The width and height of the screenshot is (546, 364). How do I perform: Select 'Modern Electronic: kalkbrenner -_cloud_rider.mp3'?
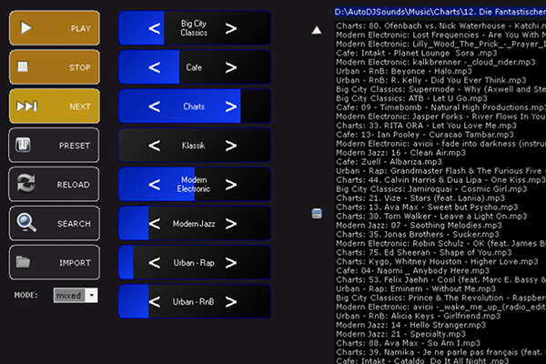436,62
